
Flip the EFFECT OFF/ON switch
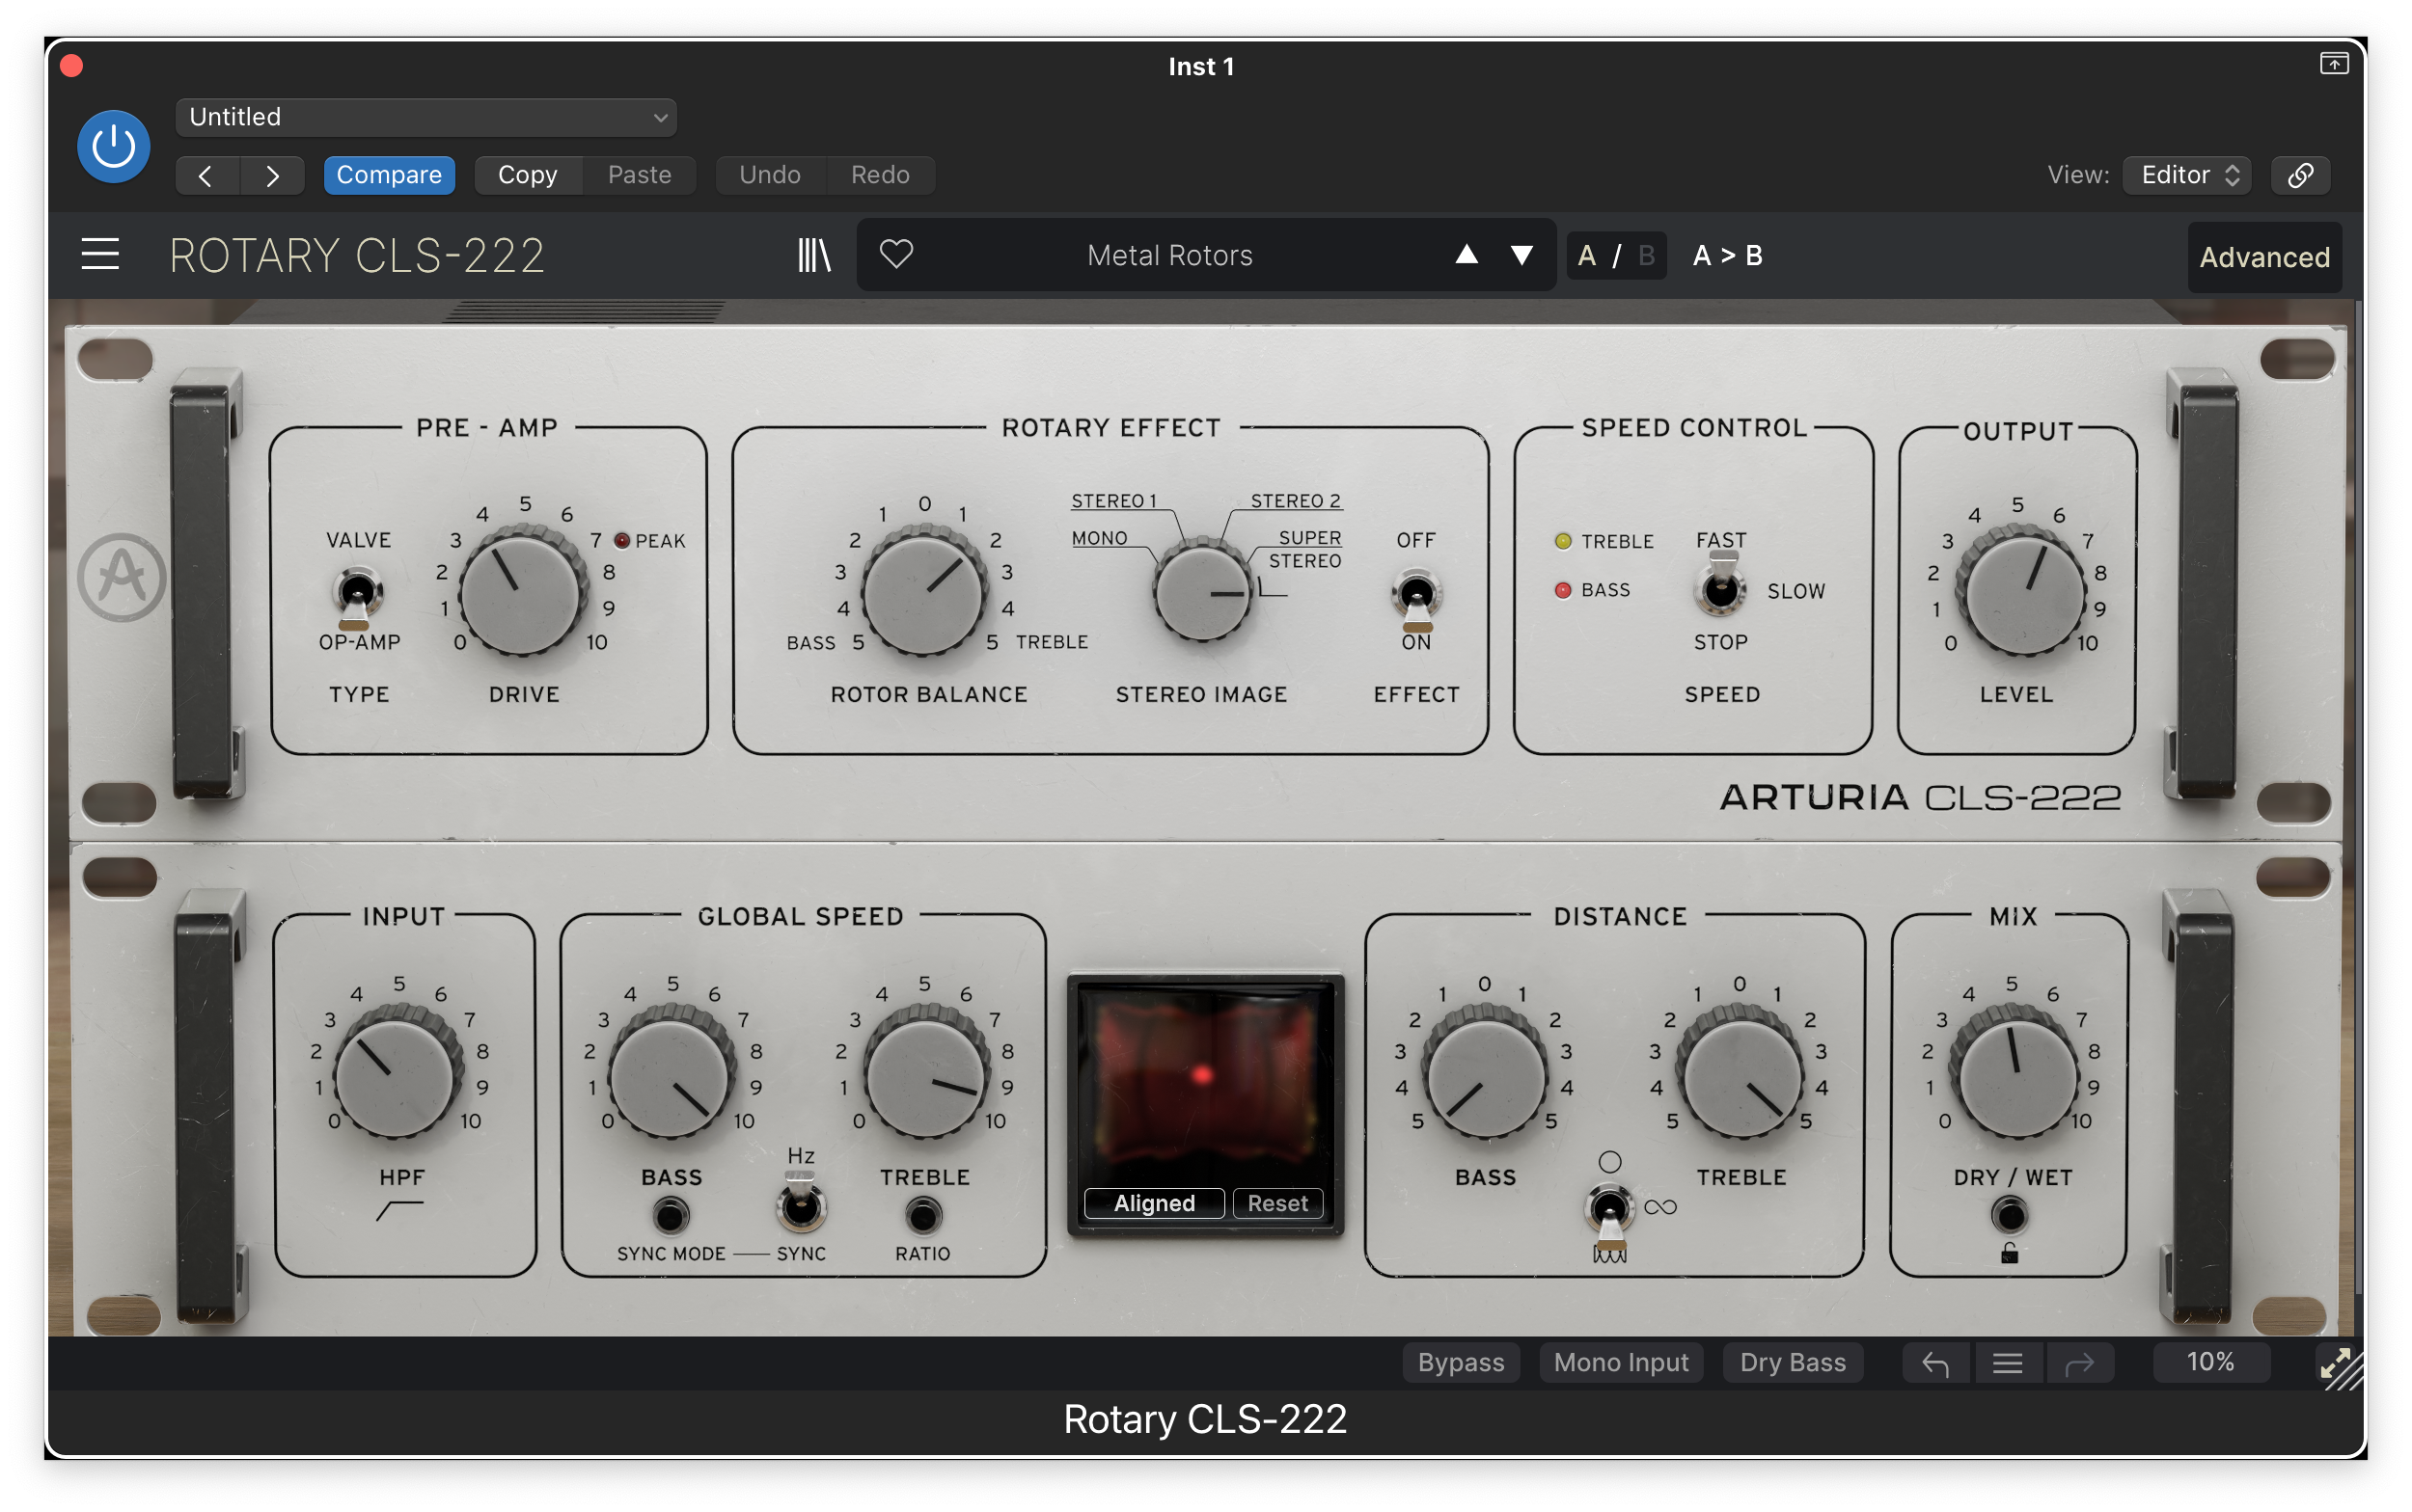pos(1416,598)
